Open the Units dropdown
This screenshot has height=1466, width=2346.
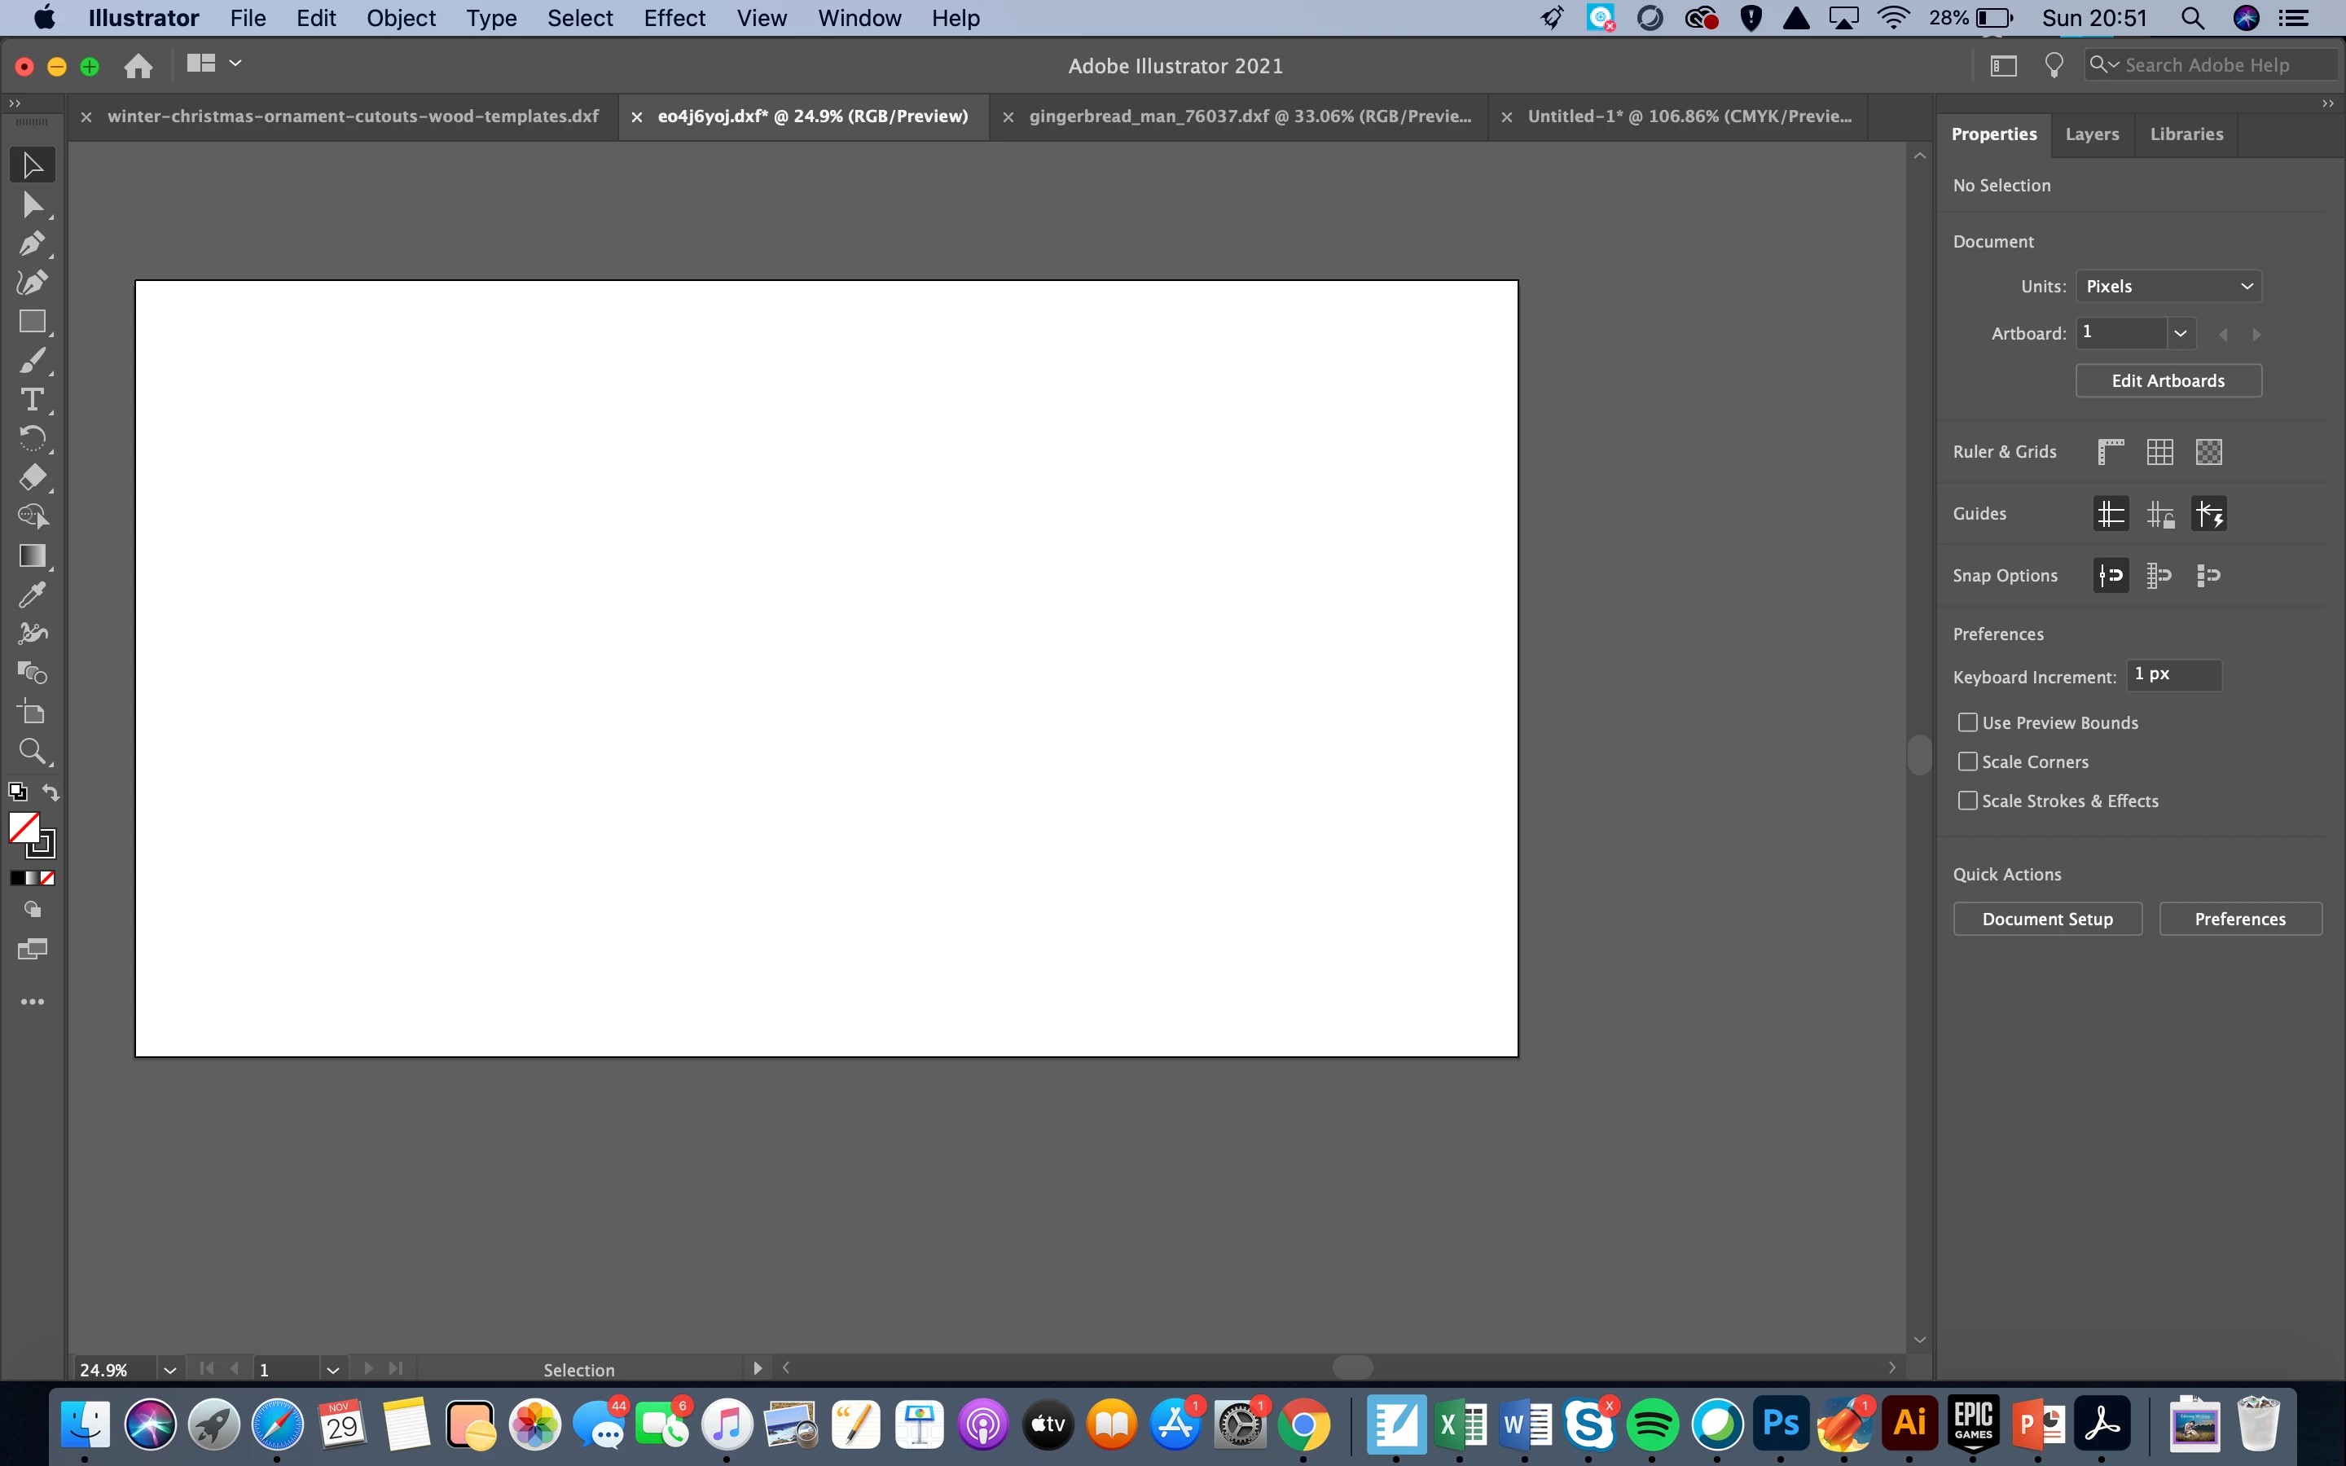(2168, 286)
